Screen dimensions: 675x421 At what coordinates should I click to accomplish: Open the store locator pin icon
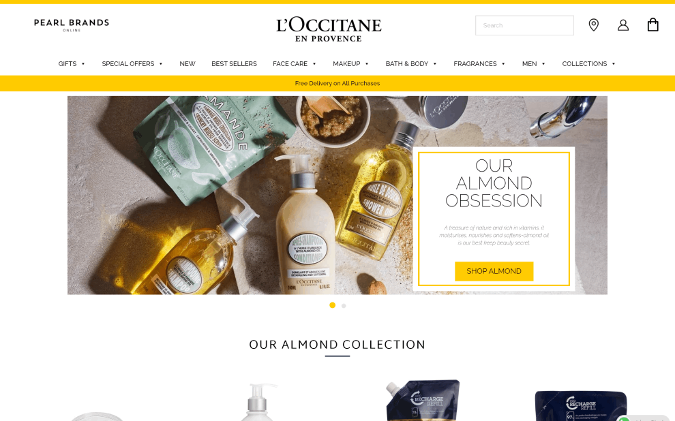[x=594, y=25]
